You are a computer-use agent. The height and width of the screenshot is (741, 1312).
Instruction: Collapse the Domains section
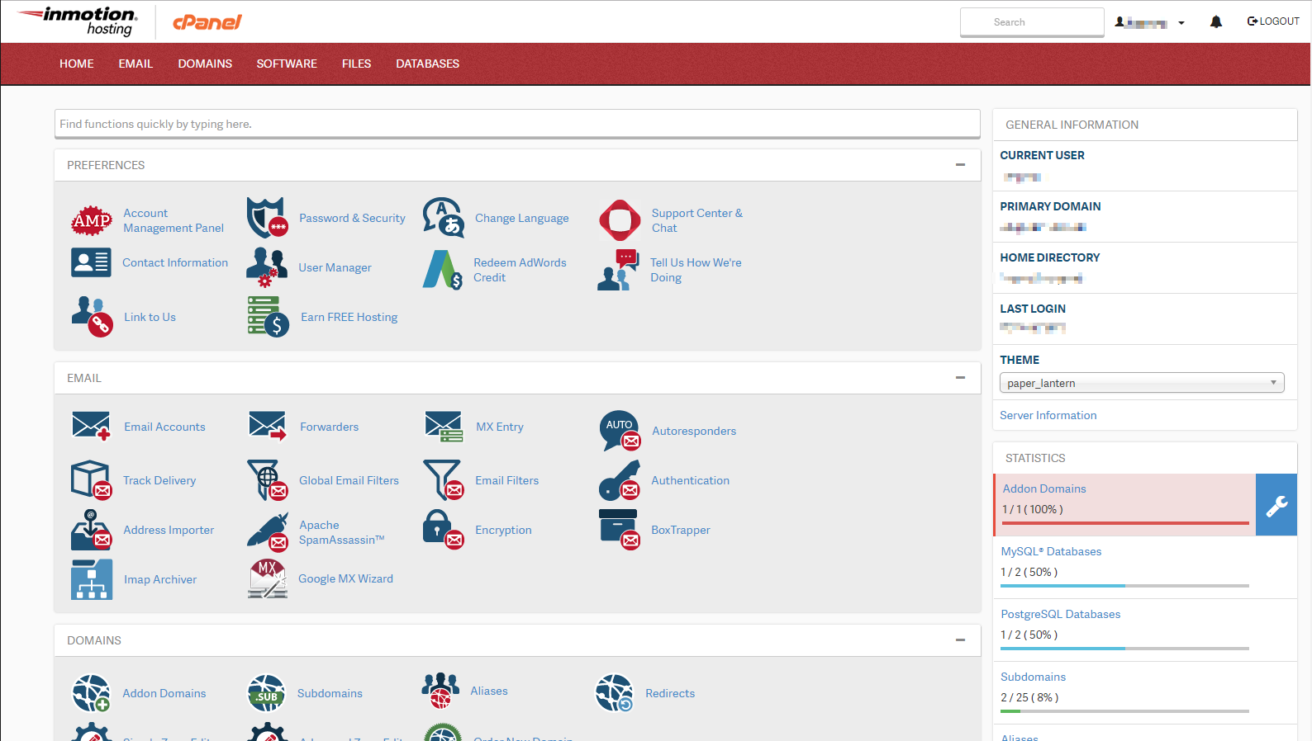[x=960, y=640]
